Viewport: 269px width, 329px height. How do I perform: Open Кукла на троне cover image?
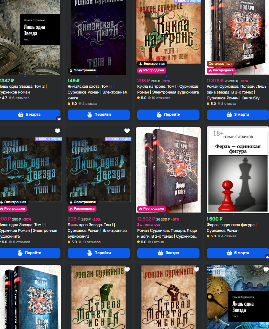coord(168,32)
